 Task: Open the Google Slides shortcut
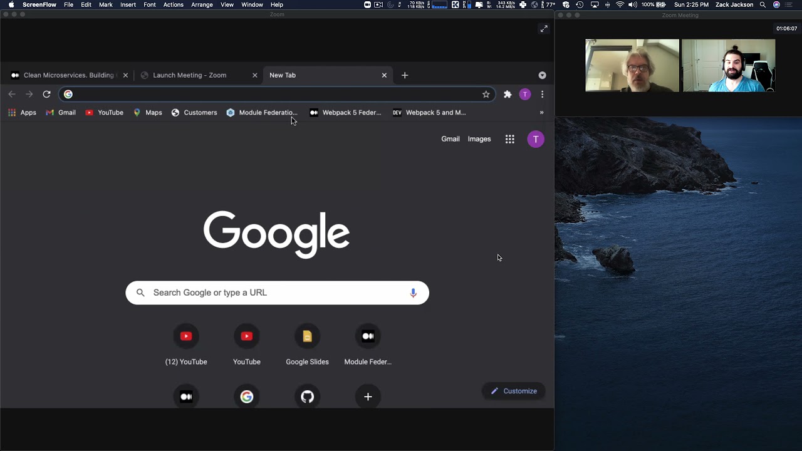click(307, 345)
